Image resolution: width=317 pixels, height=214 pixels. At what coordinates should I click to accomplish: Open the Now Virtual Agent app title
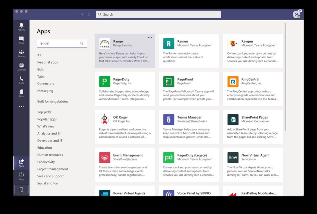tap(255, 155)
